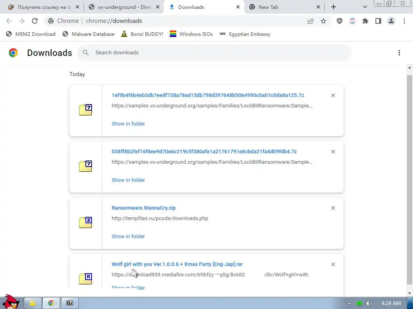Open the new tab plus button

click(x=334, y=7)
